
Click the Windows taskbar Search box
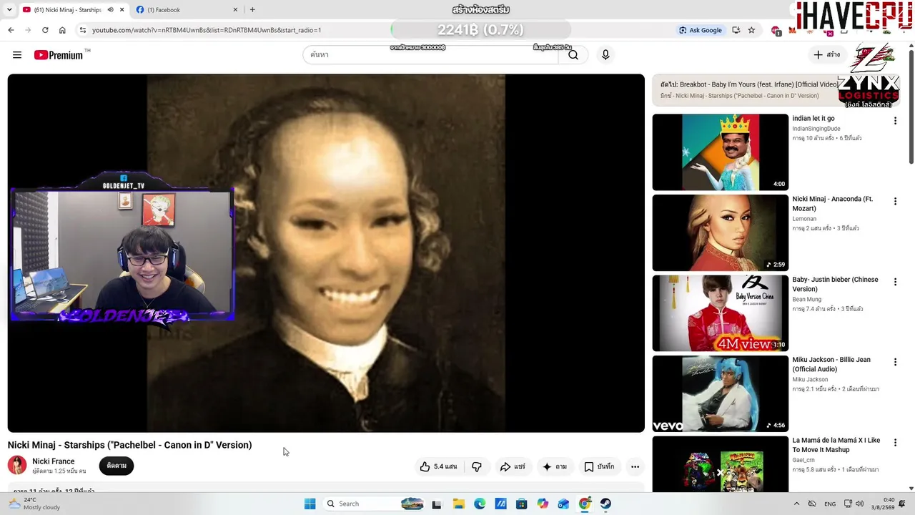[x=374, y=504]
